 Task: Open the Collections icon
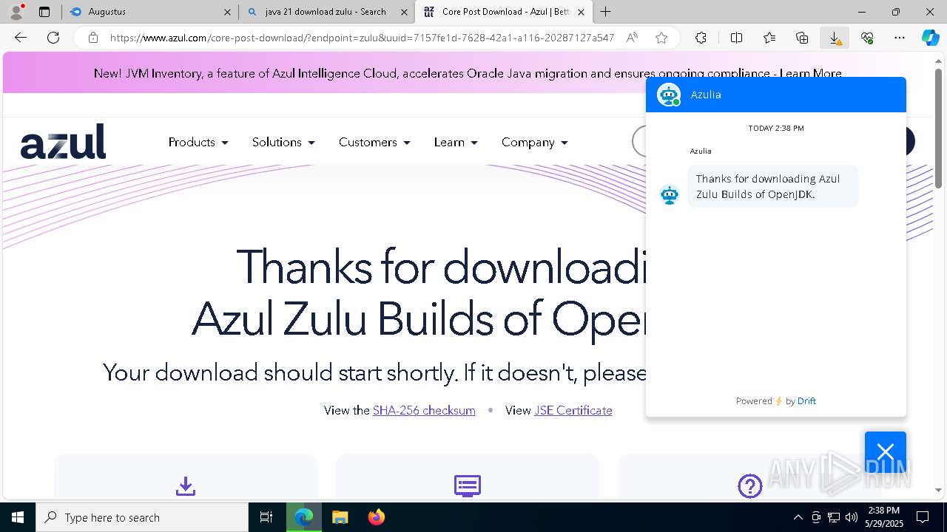coord(802,38)
